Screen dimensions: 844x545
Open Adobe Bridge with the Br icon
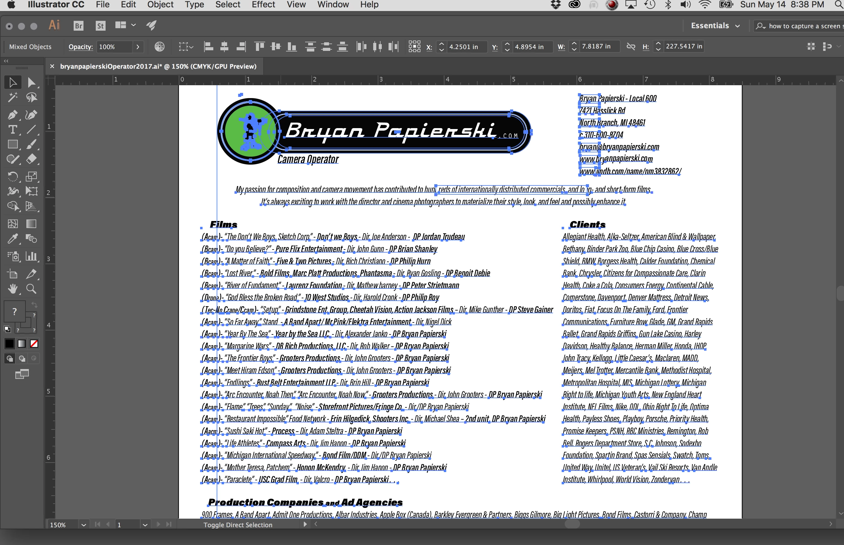pos(78,26)
